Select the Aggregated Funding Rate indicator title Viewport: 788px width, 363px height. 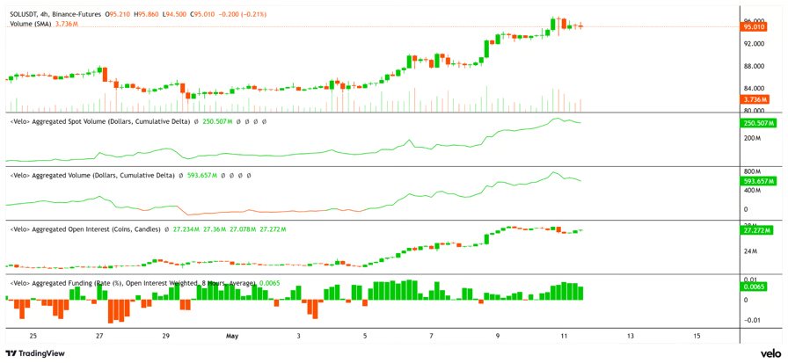click(x=133, y=283)
